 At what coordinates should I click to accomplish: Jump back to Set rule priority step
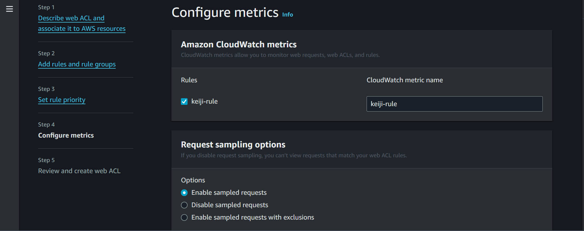click(62, 100)
